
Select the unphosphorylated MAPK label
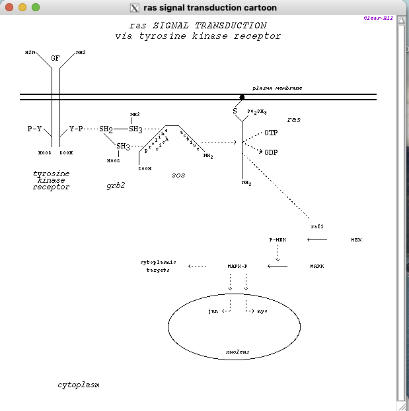[317, 266]
